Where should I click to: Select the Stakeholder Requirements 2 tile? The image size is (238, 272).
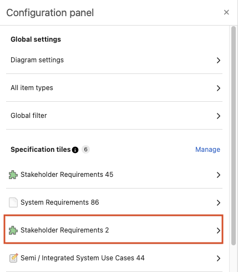click(x=114, y=229)
